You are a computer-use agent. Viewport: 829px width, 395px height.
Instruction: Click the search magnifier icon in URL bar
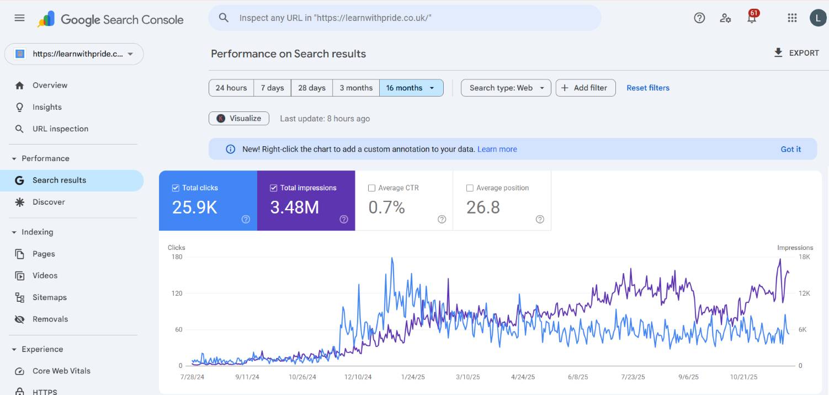(224, 18)
